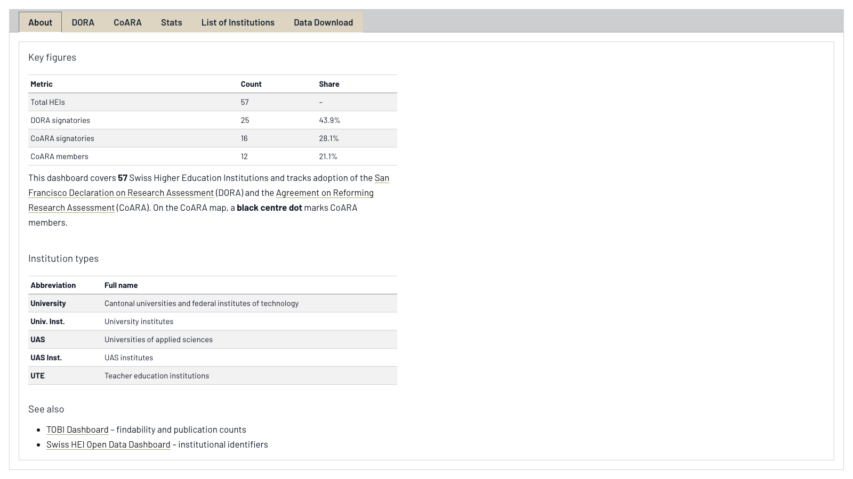Open the TOBI Dashboard link
Screen dimensions: 853x479
[77, 430]
